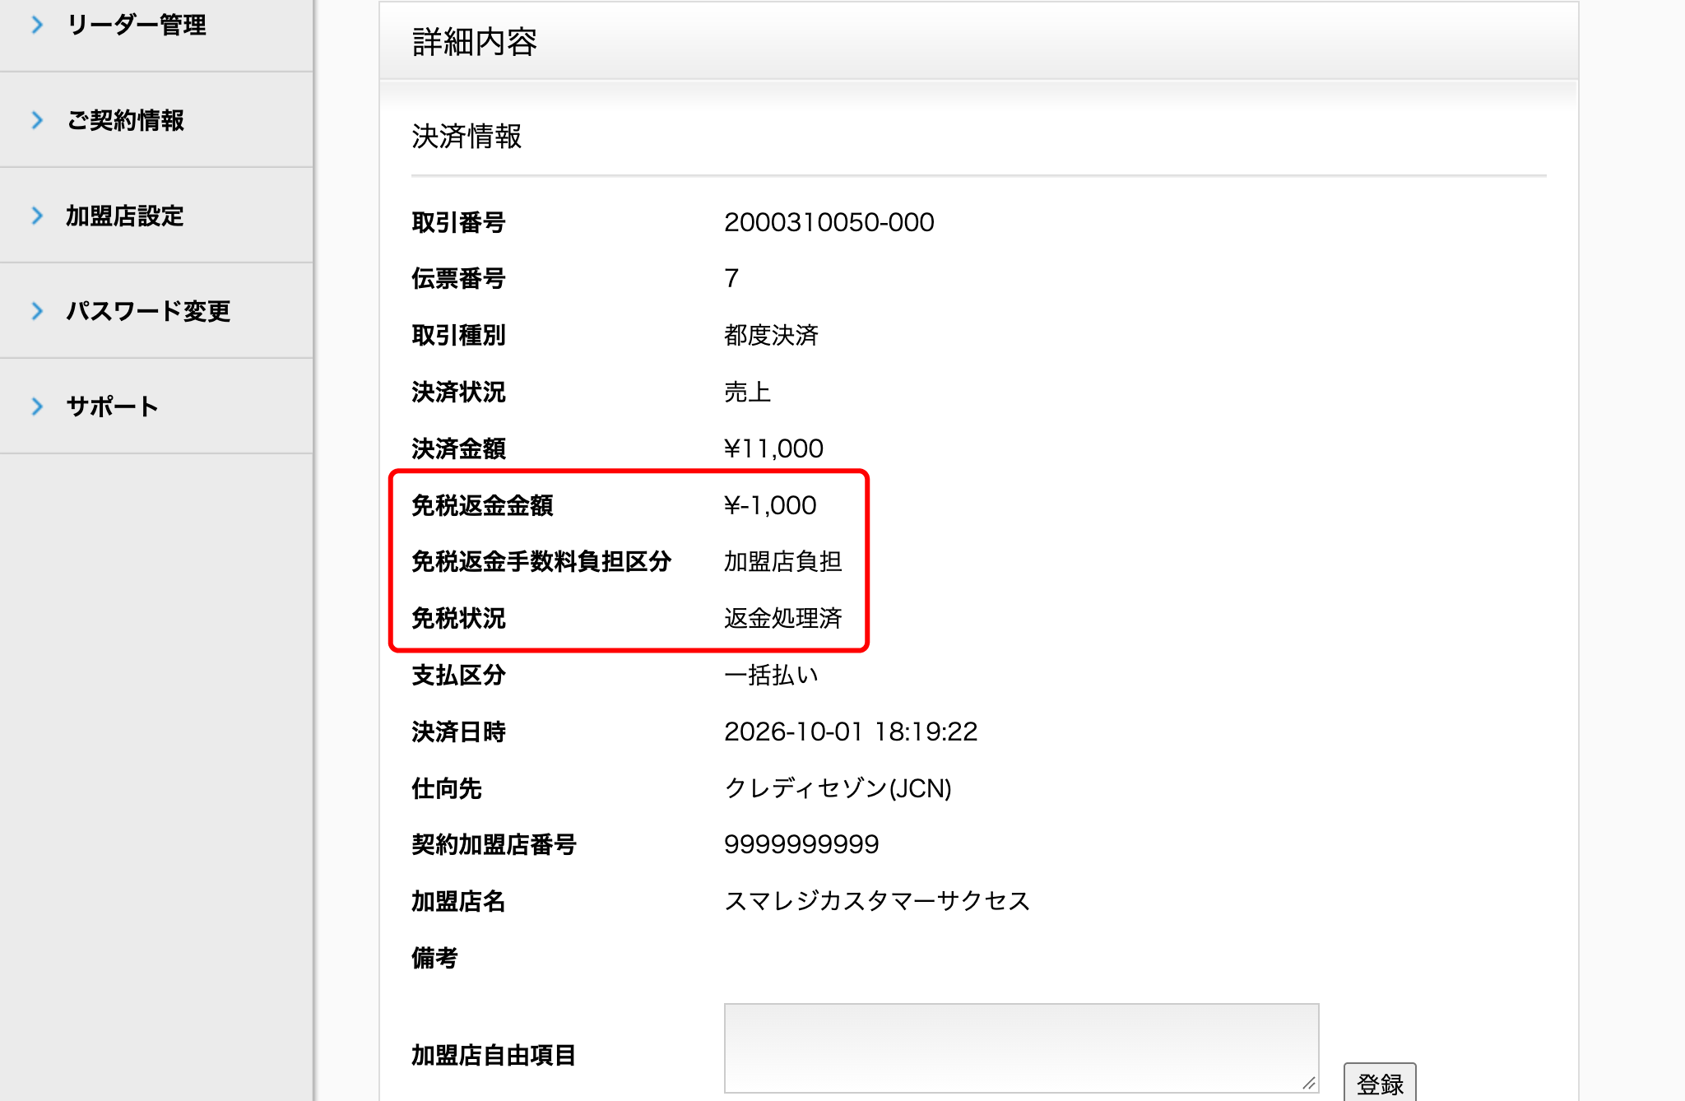Click the 決済情報 section heading

(x=467, y=136)
